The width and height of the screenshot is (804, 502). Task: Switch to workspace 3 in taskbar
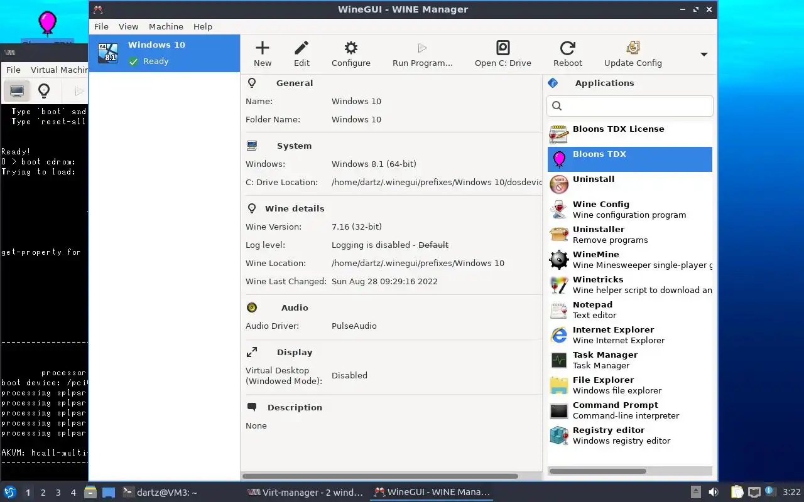58,493
